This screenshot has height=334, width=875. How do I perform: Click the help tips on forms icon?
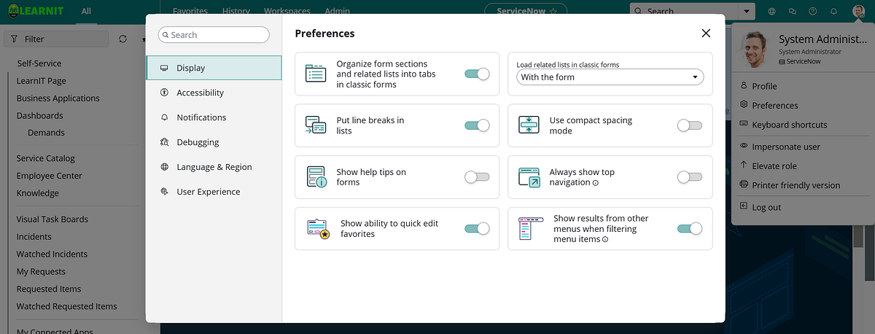point(316,177)
